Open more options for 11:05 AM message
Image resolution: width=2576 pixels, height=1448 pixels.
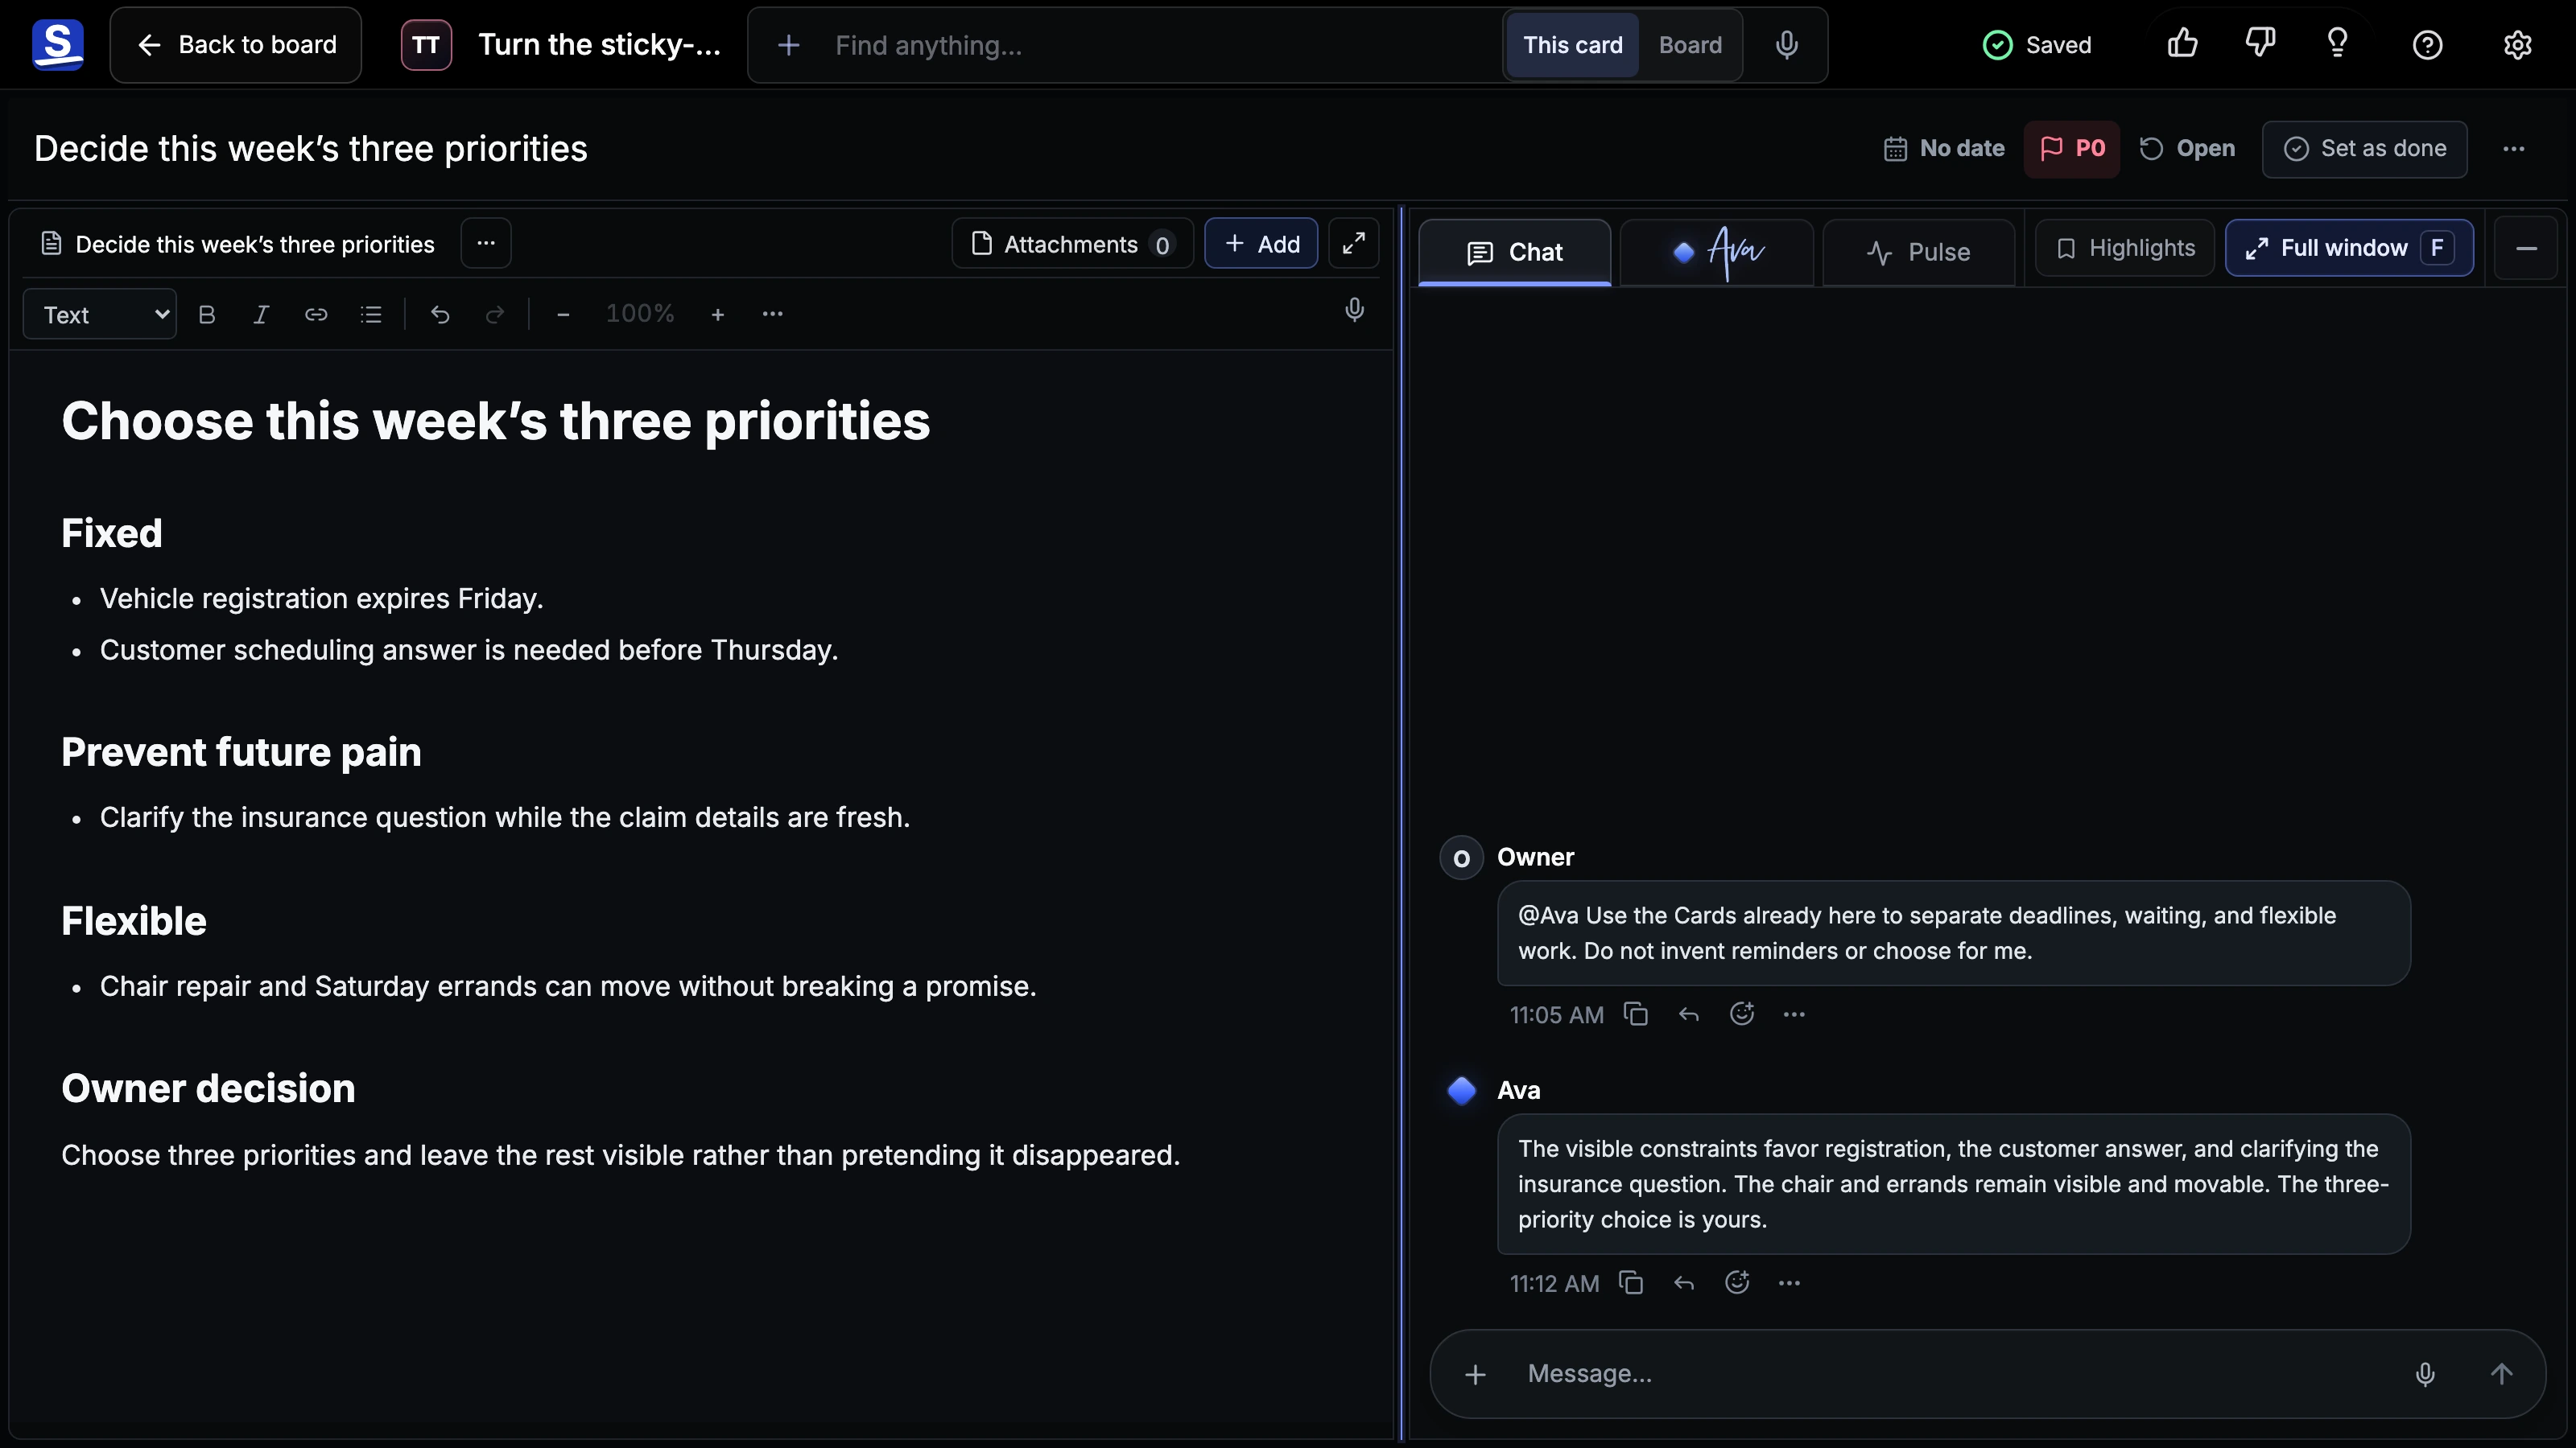tap(1794, 1014)
